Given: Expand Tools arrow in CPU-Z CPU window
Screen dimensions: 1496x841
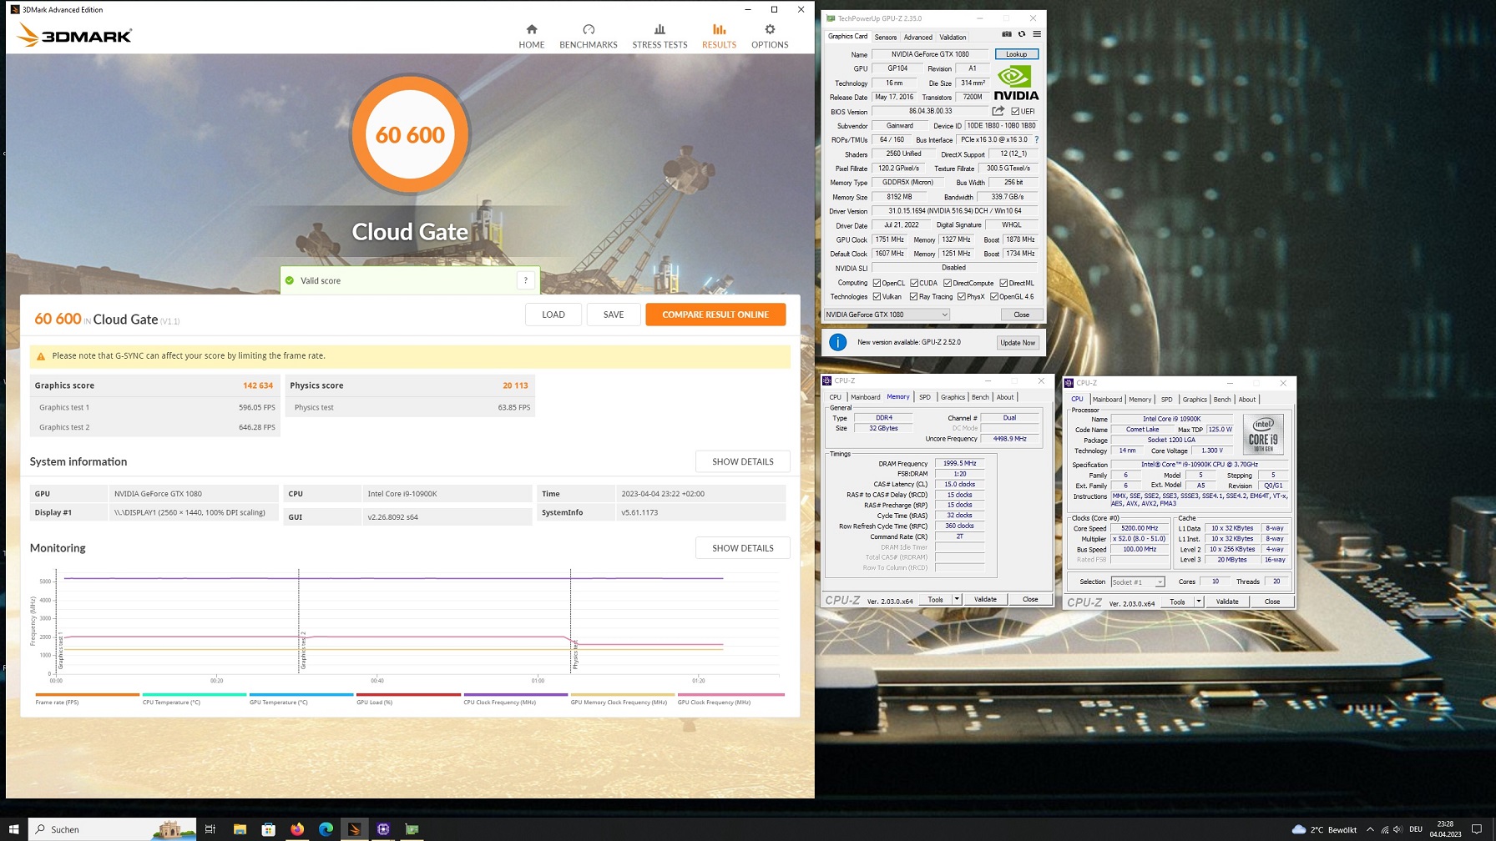Looking at the screenshot, I should [x=1199, y=602].
